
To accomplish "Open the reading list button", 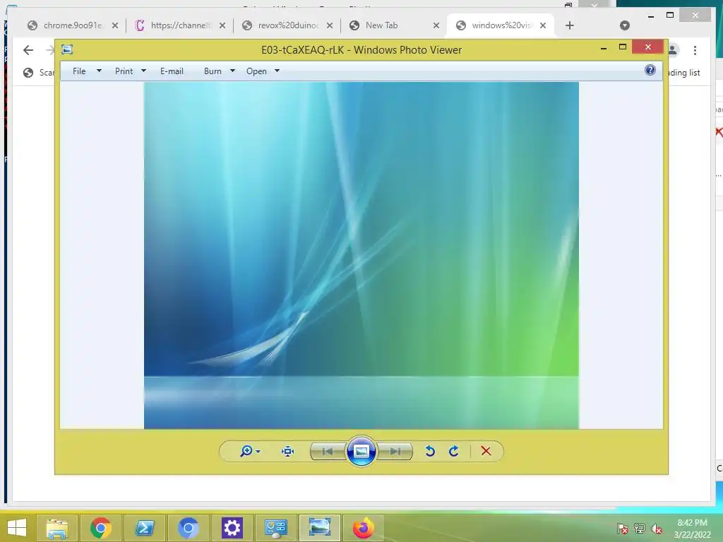I will (684, 73).
